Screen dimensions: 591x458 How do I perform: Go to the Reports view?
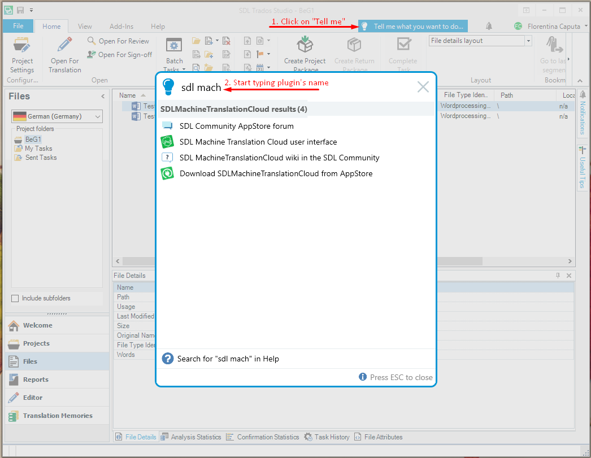pyautogui.click(x=57, y=380)
